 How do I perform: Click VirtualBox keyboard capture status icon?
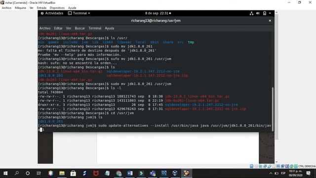point(296,166)
